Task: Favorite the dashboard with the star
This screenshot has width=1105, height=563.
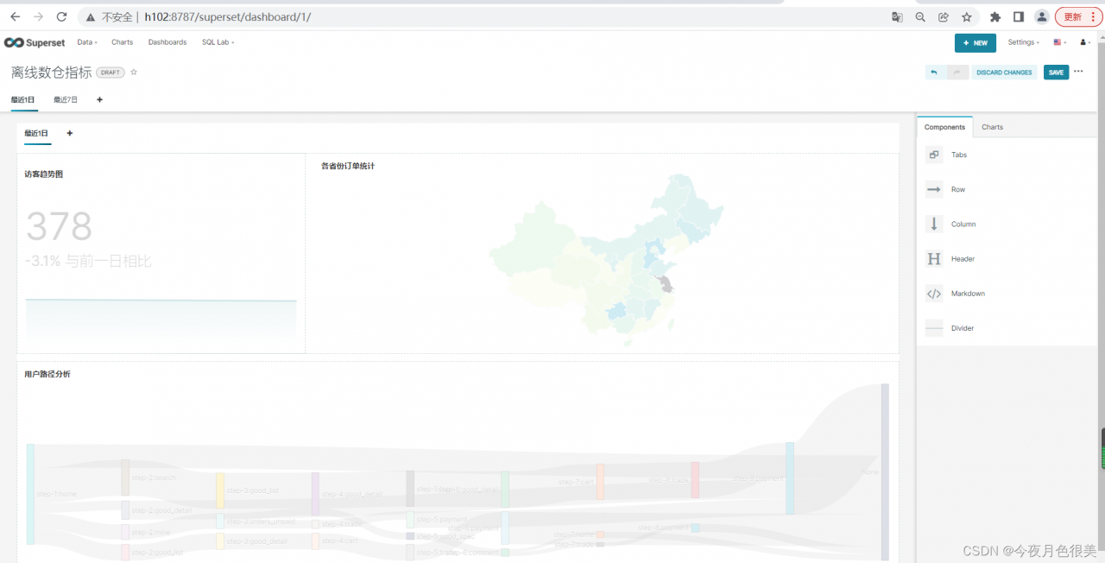Action: [x=134, y=73]
